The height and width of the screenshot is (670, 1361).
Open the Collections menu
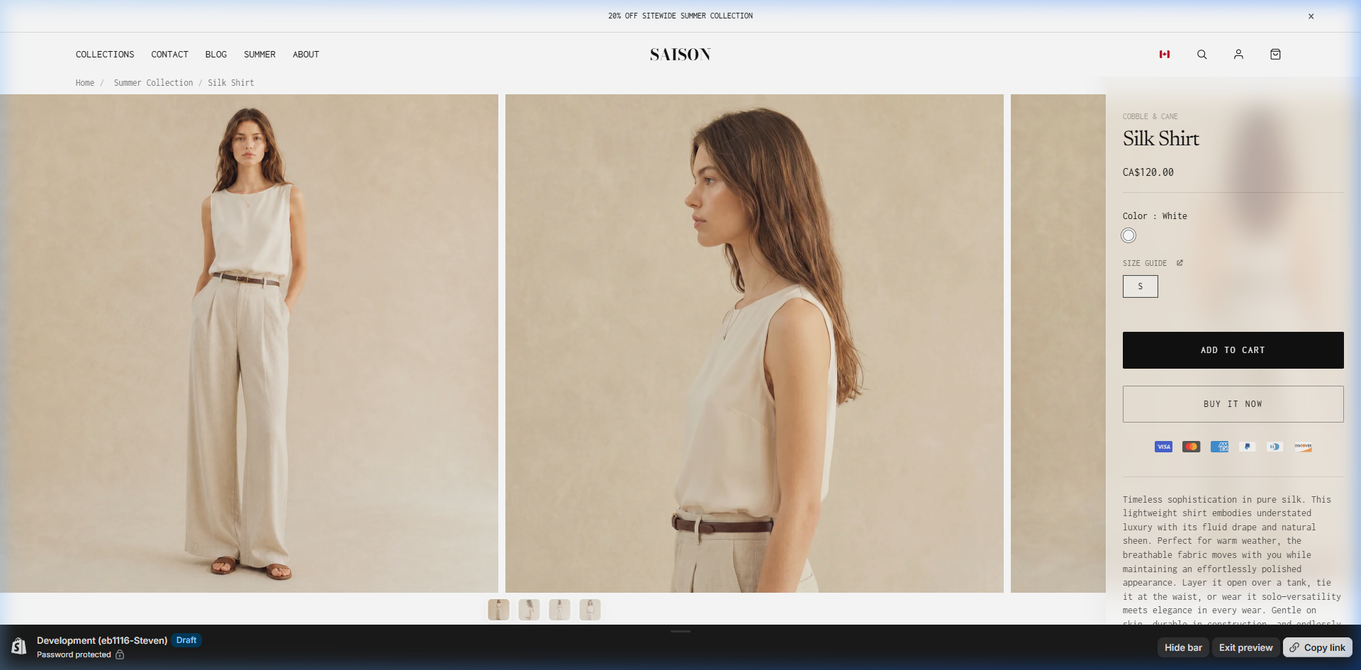click(x=105, y=55)
